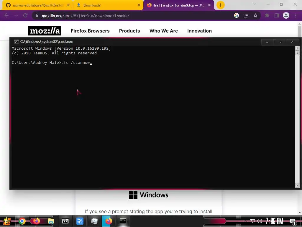Screen dimensions: 302x227
Task: Open the blue R app on taskbar
Action: point(80,221)
